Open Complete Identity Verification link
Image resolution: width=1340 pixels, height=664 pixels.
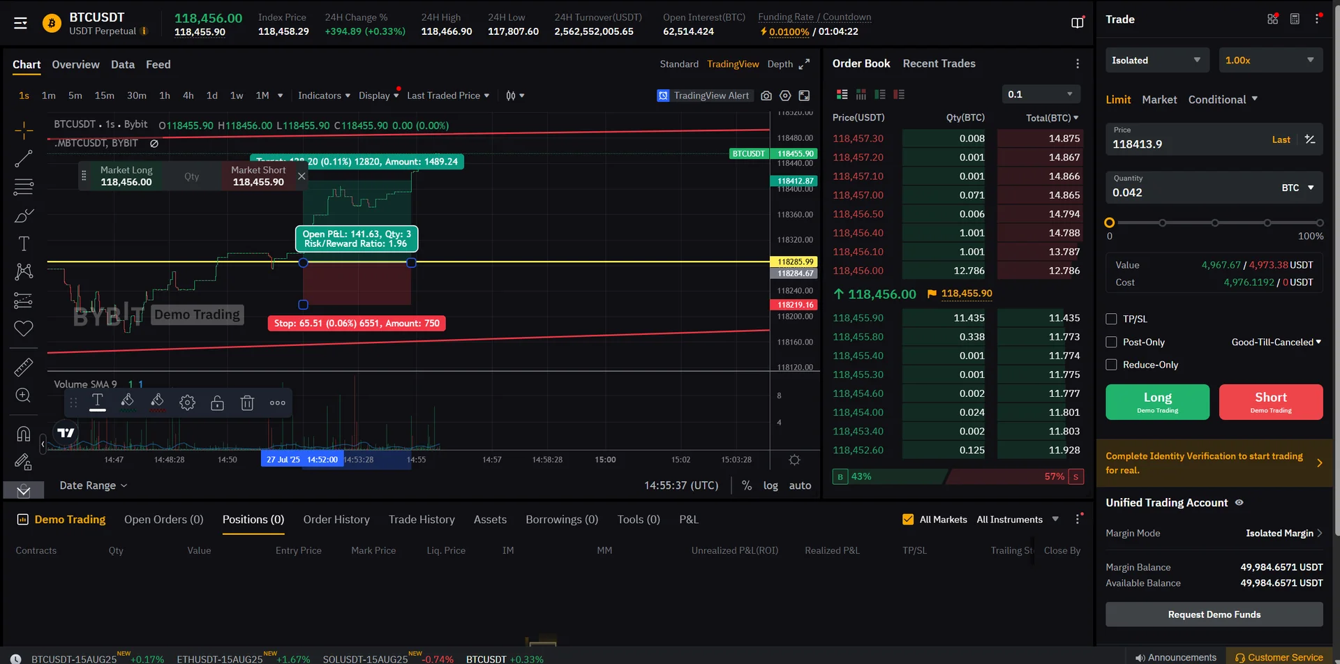1214,463
